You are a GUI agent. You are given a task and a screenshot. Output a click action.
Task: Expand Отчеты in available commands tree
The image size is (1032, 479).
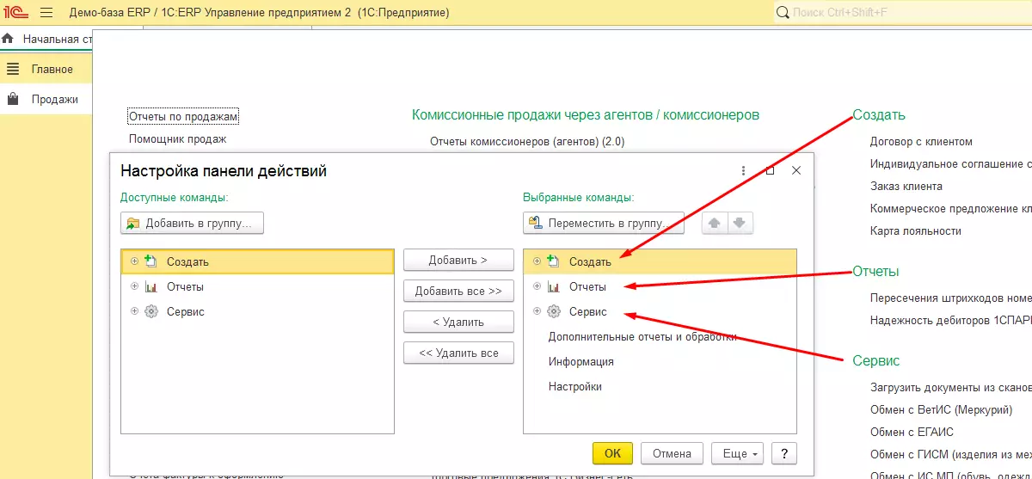[134, 286]
